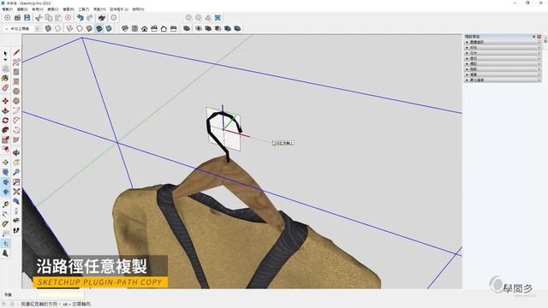The height and width of the screenshot is (308, 548).
Task: Redo with the gray forward arrow
Action: click(x=90, y=17)
